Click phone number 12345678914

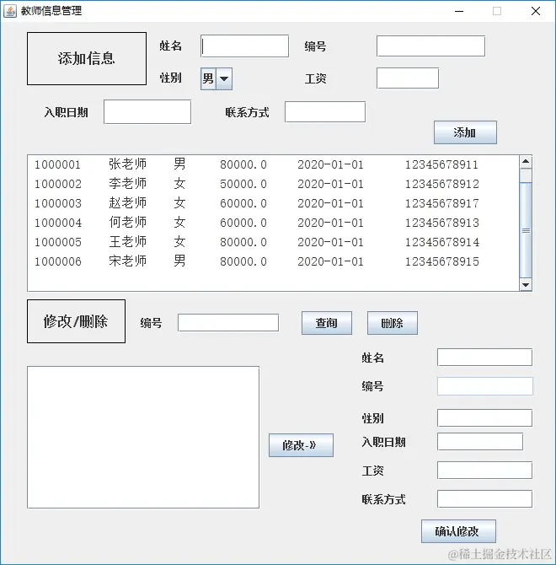click(x=442, y=242)
